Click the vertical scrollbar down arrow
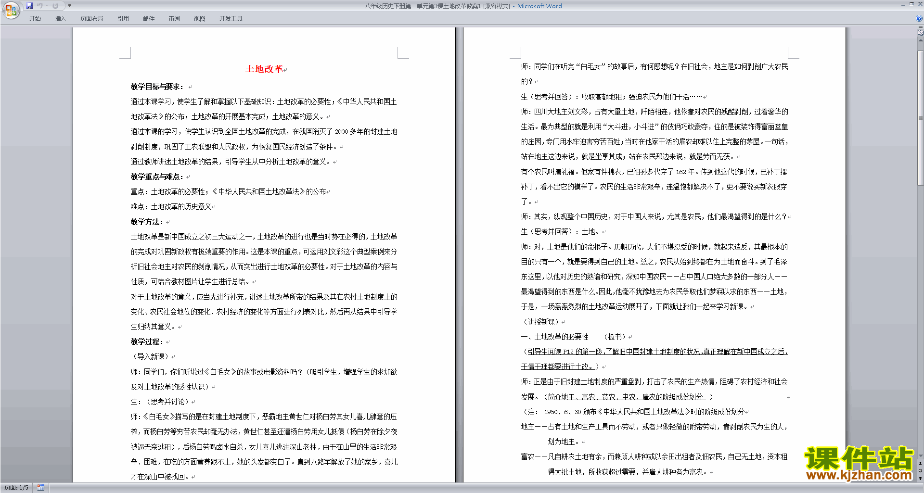This screenshot has width=924, height=493. click(920, 455)
